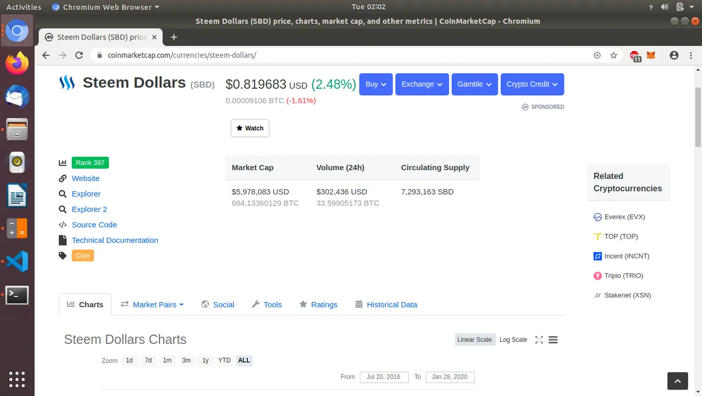Set chart zoom to 3m
Image resolution: width=702 pixels, height=396 pixels.
pos(186,360)
